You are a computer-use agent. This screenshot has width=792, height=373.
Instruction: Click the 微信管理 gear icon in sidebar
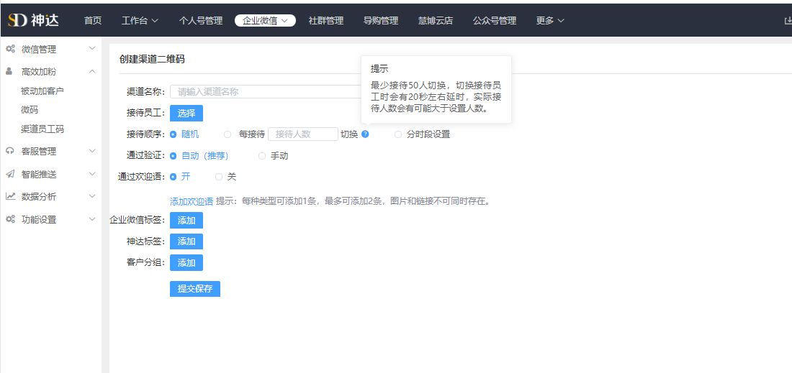(x=10, y=49)
